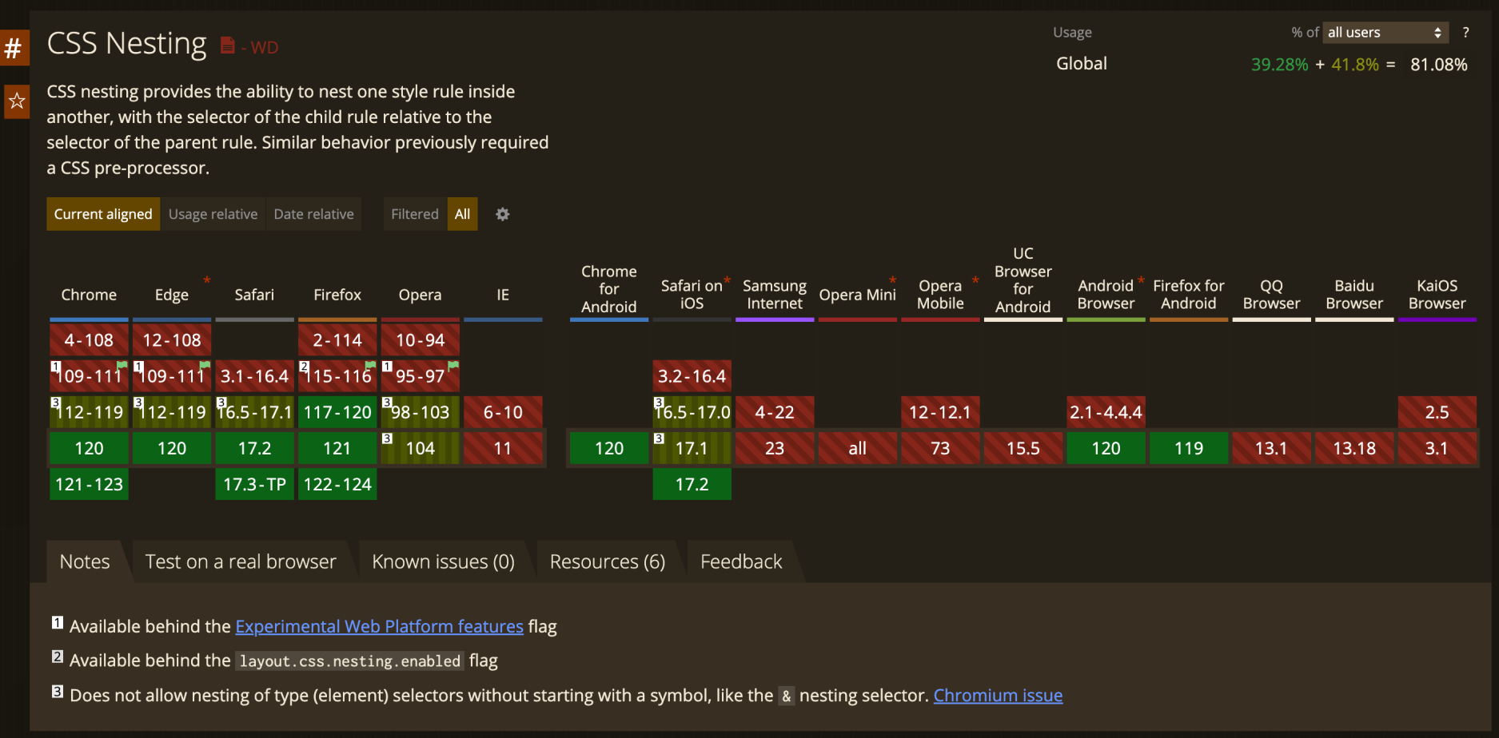Click the red IE 11 support cell
Image resolution: width=1499 pixels, height=738 pixels.
[x=503, y=448]
